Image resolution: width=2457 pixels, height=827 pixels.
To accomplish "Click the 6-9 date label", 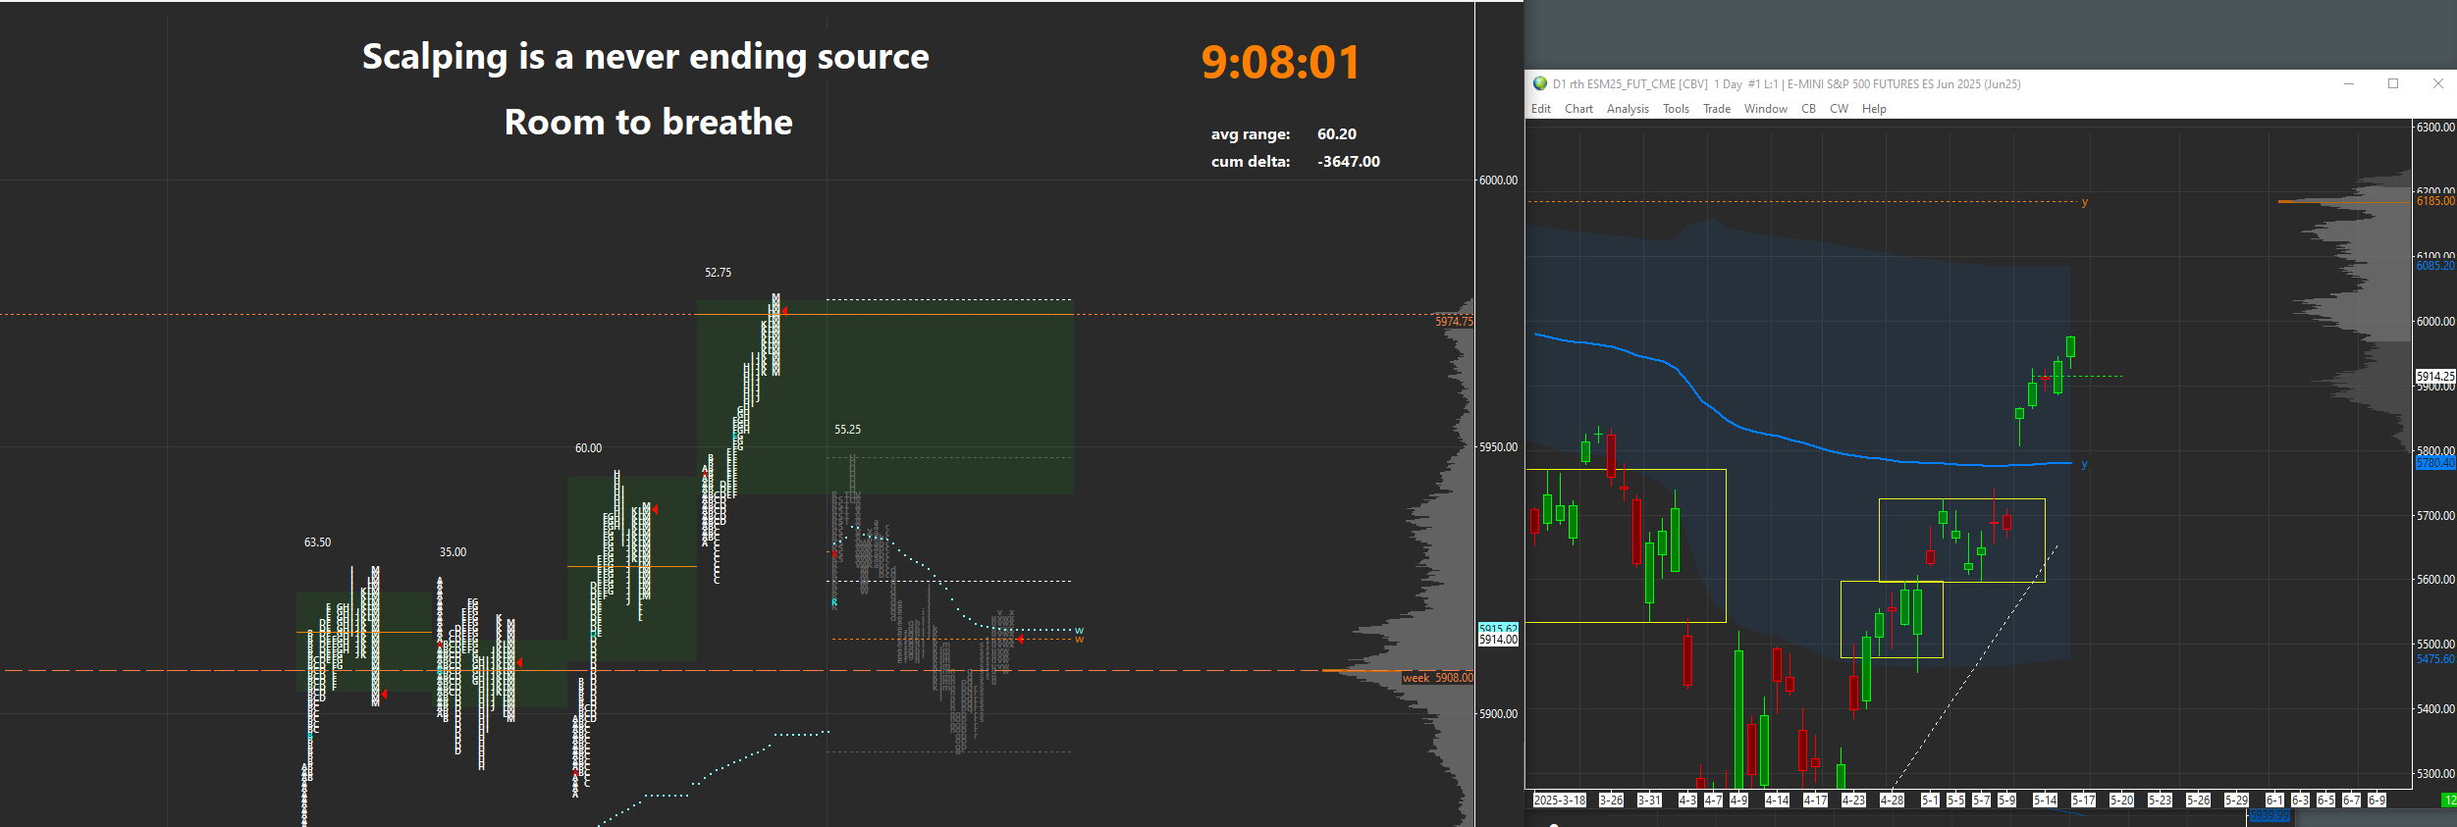I will tap(2377, 801).
